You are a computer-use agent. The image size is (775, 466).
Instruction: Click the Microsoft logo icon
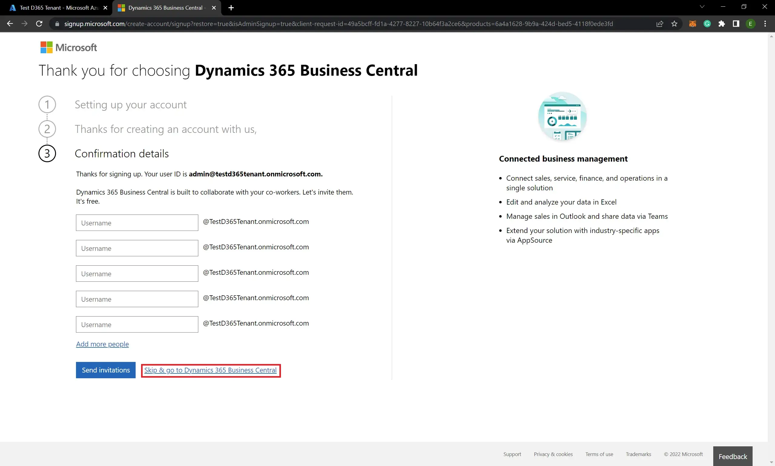[45, 48]
